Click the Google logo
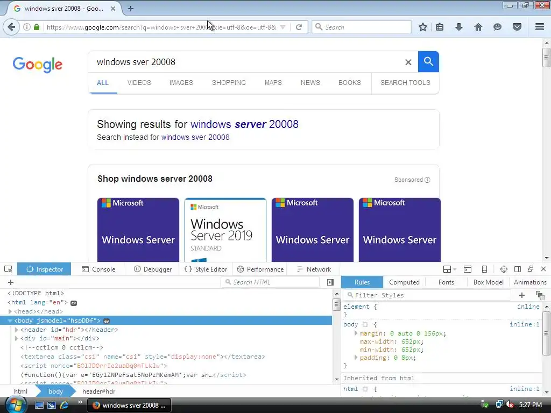This screenshot has width=551, height=413. pos(38,65)
